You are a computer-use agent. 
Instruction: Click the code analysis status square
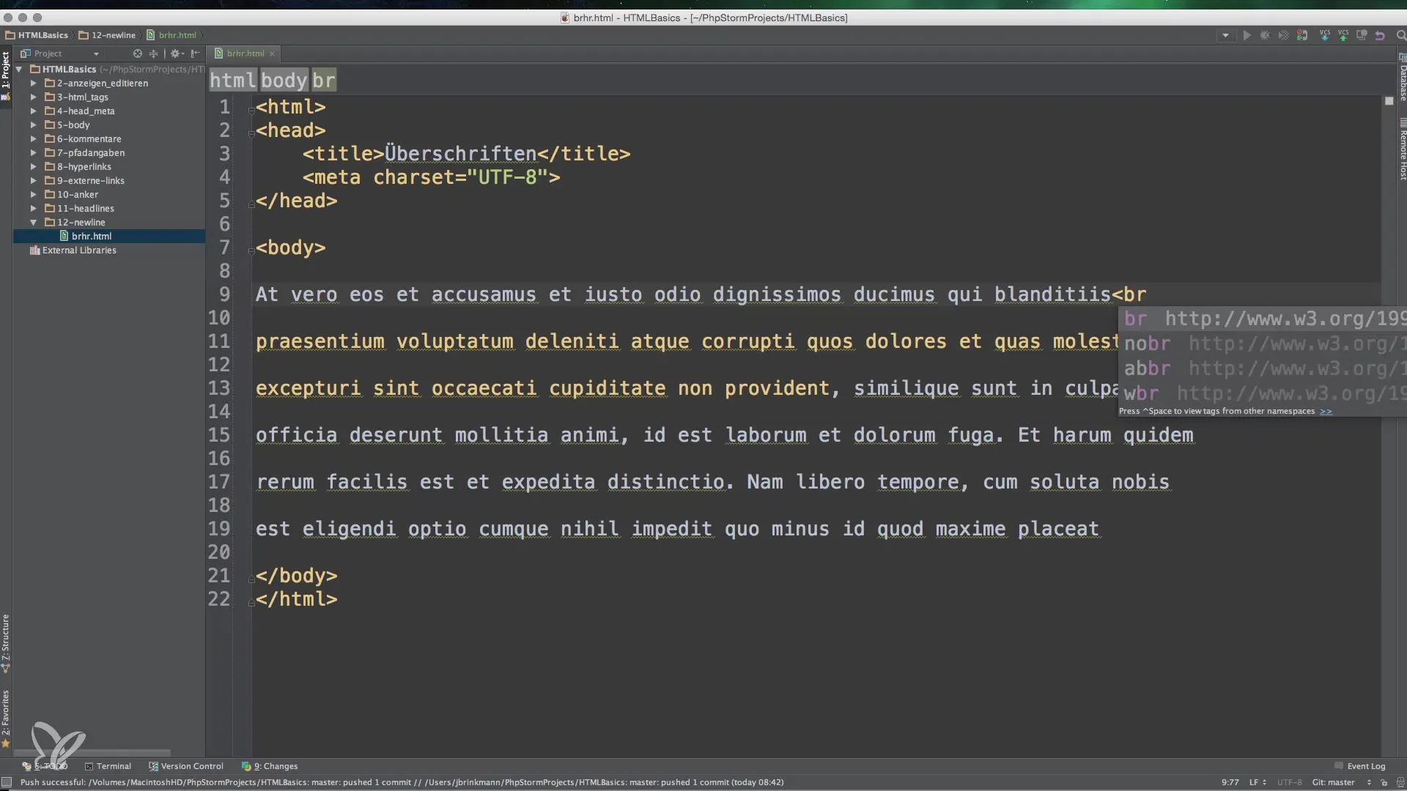coord(1389,101)
